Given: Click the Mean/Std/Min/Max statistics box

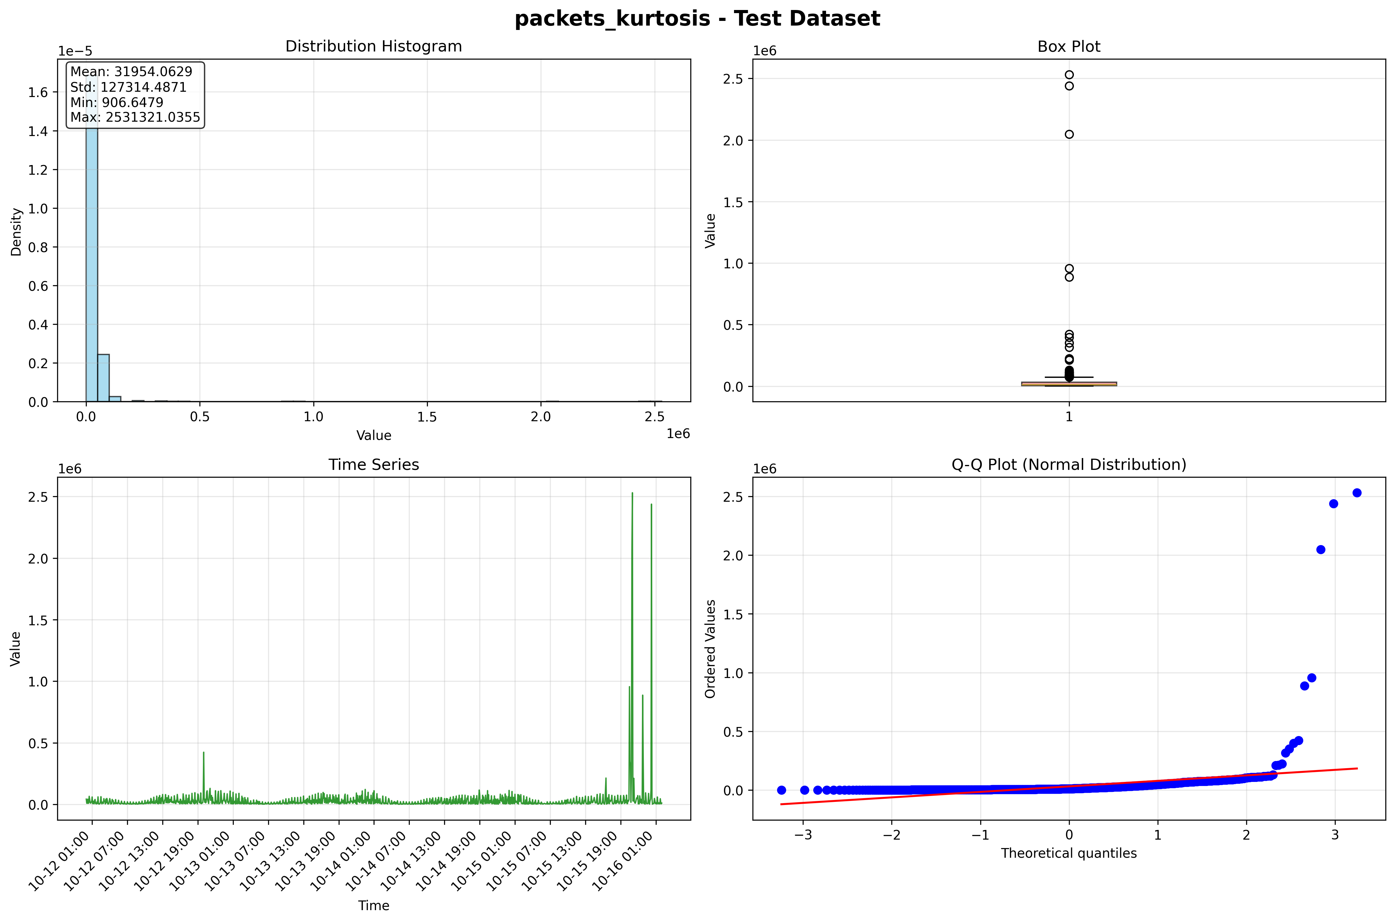Looking at the screenshot, I should coord(135,95).
